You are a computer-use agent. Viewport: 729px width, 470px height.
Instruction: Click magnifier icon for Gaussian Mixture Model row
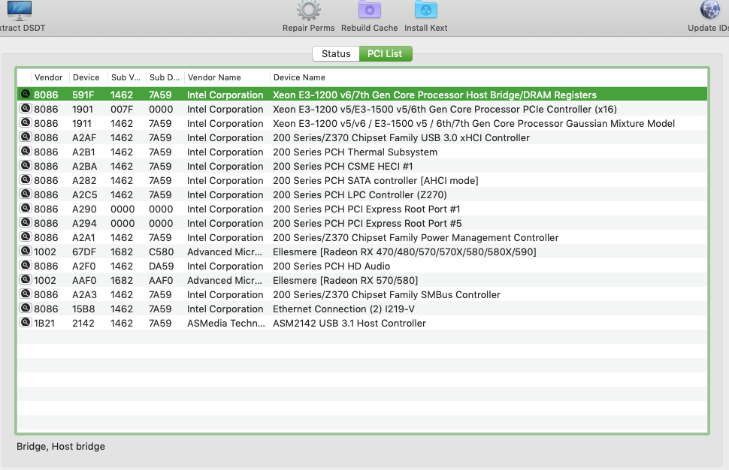coord(25,122)
